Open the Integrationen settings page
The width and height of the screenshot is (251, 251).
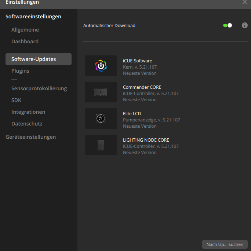click(28, 112)
